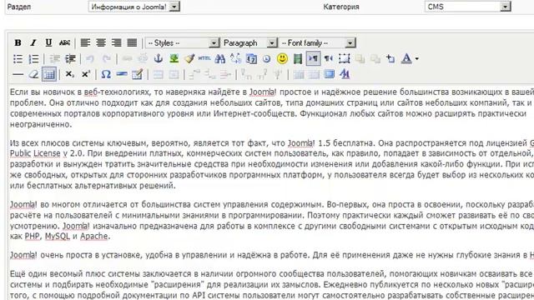This screenshot has width=534, height=300.
Task: Toggle underline formatting
Action: pyautogui.click(x=48, y=42)
